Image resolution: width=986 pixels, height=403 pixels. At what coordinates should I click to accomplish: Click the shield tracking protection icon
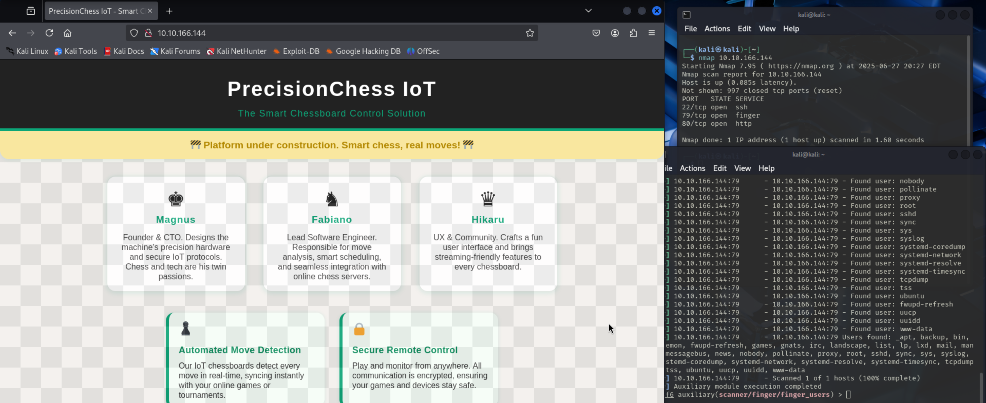[134, 33]
